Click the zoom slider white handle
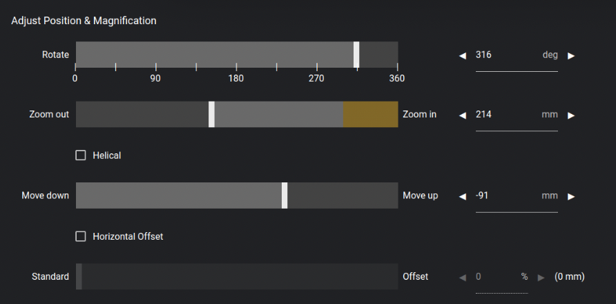 click(211, 115)
